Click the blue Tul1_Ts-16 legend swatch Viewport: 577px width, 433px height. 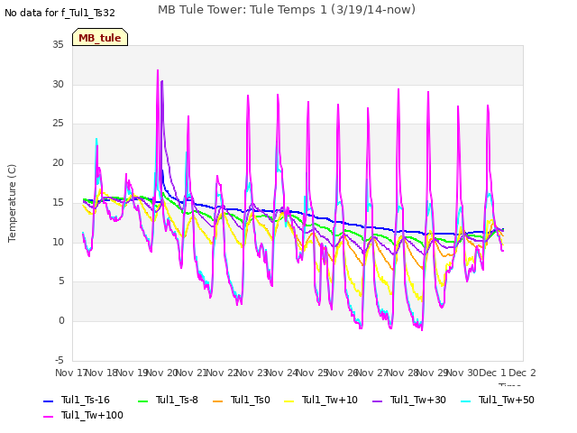pos(49,401)
